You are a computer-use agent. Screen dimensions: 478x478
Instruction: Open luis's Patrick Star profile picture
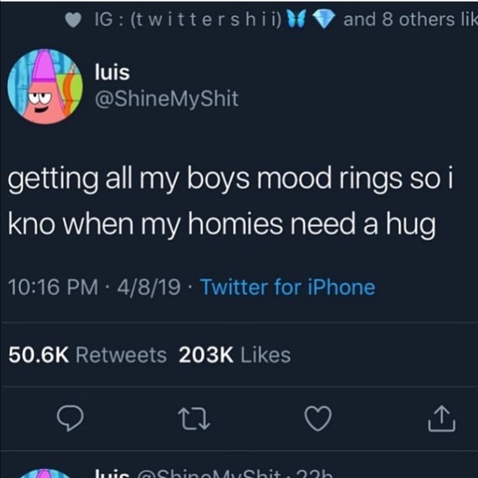45,87
